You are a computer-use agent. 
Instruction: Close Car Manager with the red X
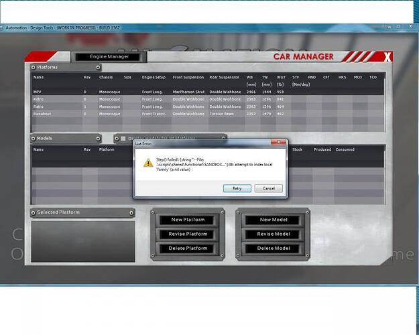[387, 57]
